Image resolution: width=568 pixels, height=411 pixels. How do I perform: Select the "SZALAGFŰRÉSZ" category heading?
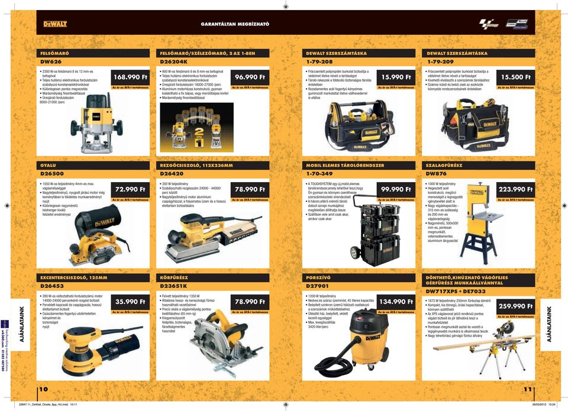[x=444, y=166]
